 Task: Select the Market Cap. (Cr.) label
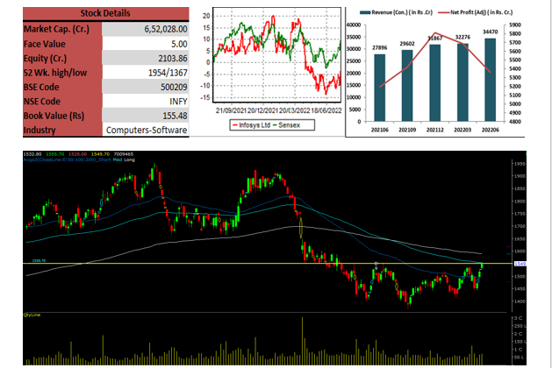56,29
